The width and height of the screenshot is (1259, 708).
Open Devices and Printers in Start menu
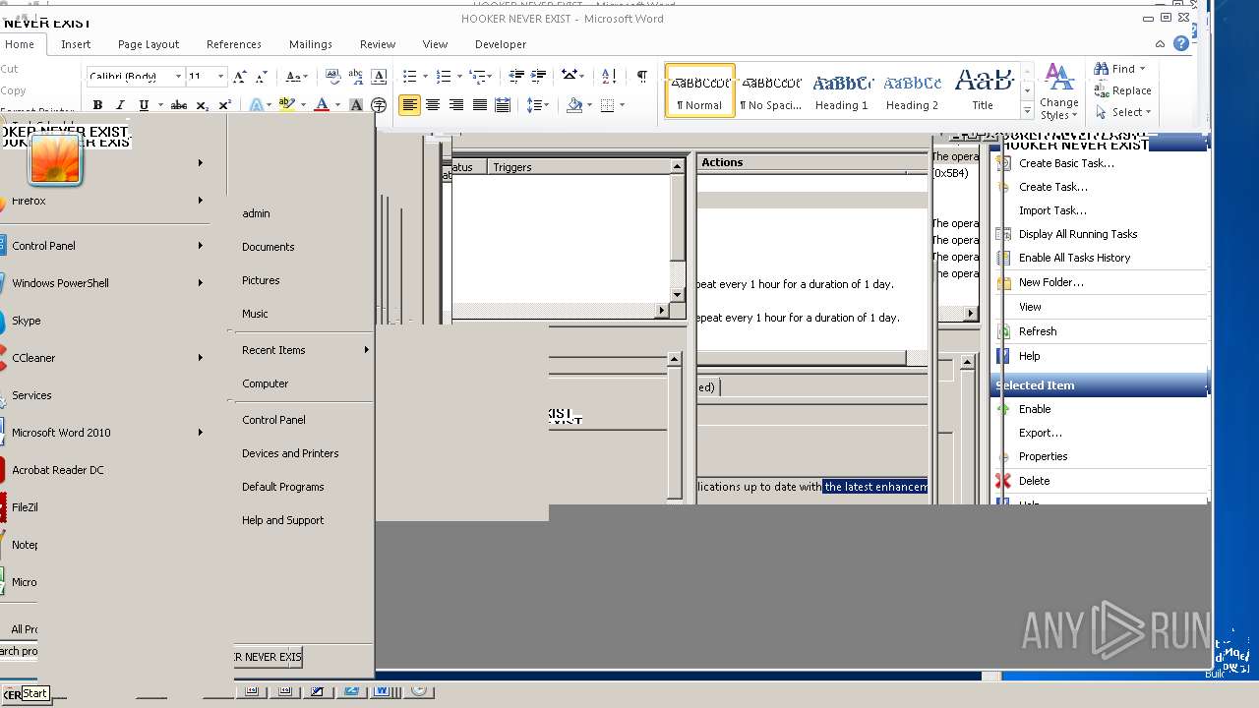click(290, 453)
